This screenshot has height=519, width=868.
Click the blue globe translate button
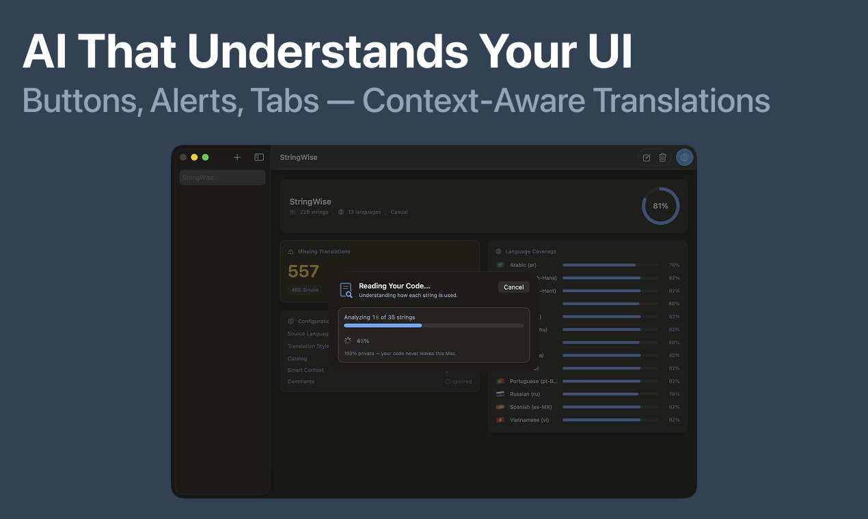tap(684, 158)
